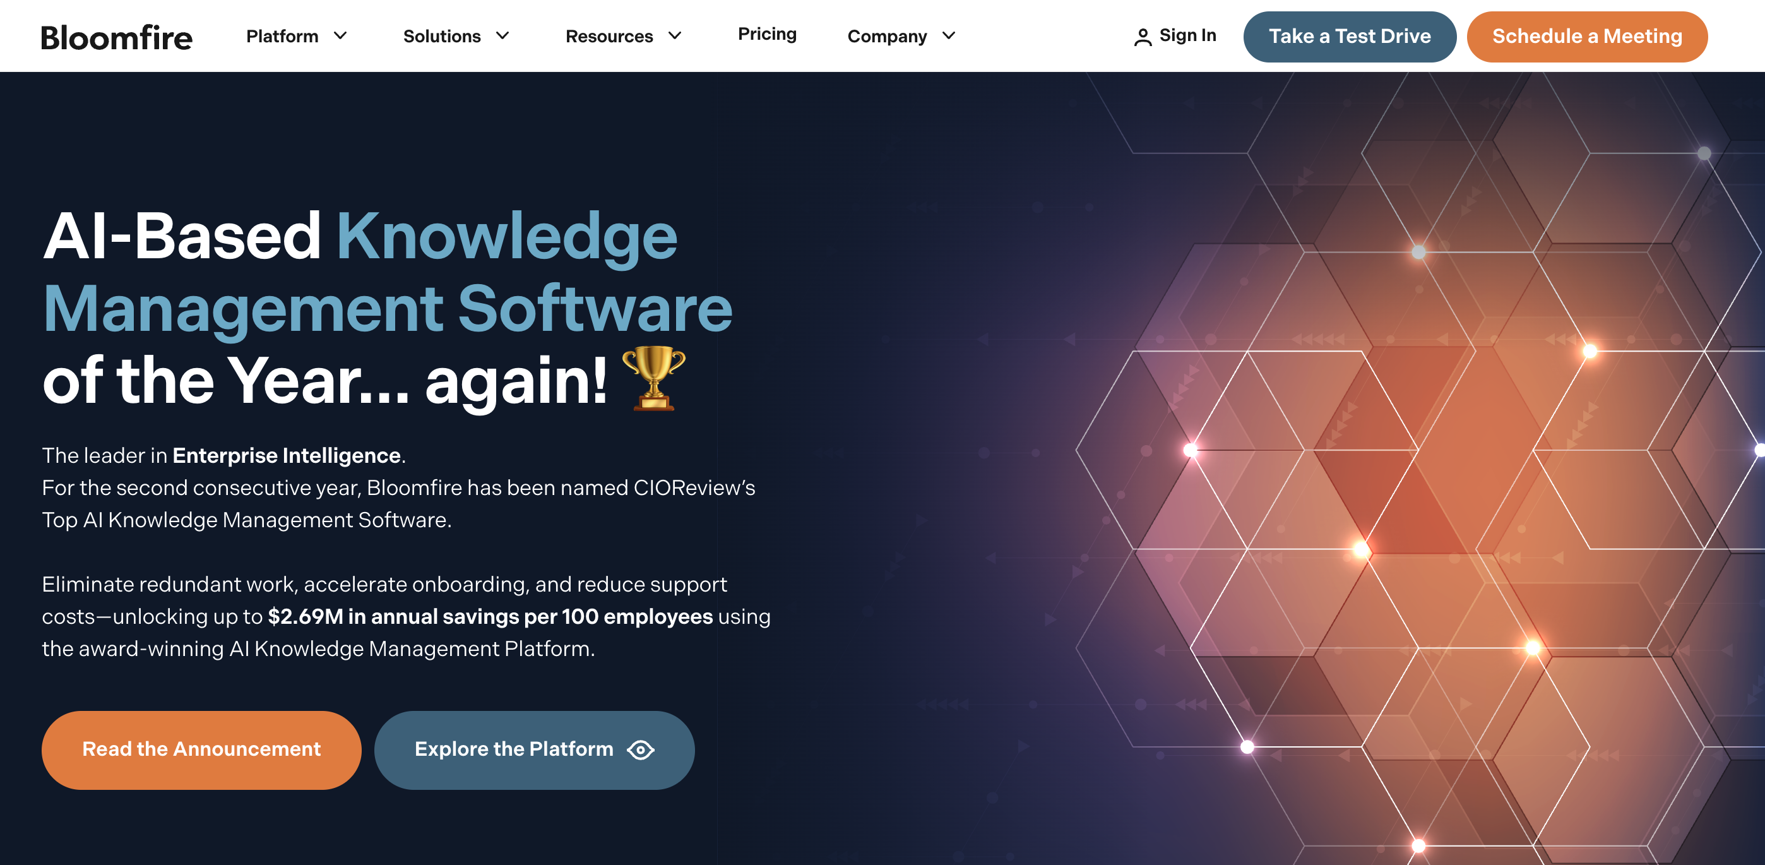Click Take a Test Drive button
This screenshot has height=865, width=1765.
[1349, 37]
